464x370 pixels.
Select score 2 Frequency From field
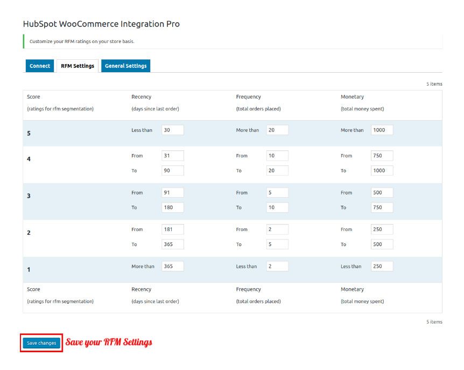277,229
